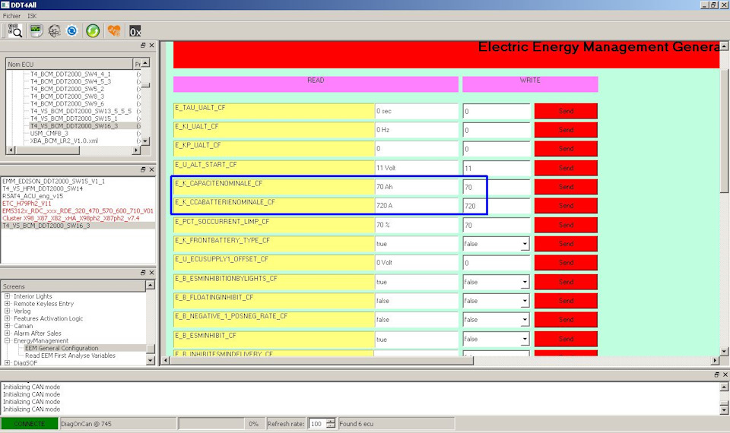
Task: Open E_K_FRONTBATTERY_TYPE_CF write dropdown
Action: 525,244
